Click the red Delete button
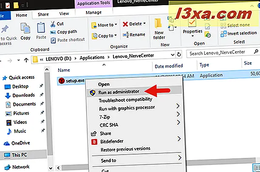Image resolution: width=260 pixels, height=172 pixels. click(132, 24)
